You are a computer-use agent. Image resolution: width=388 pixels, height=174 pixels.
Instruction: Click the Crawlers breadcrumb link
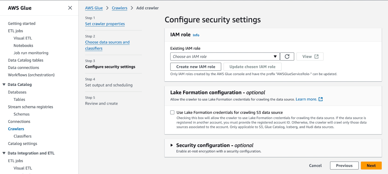119,8
